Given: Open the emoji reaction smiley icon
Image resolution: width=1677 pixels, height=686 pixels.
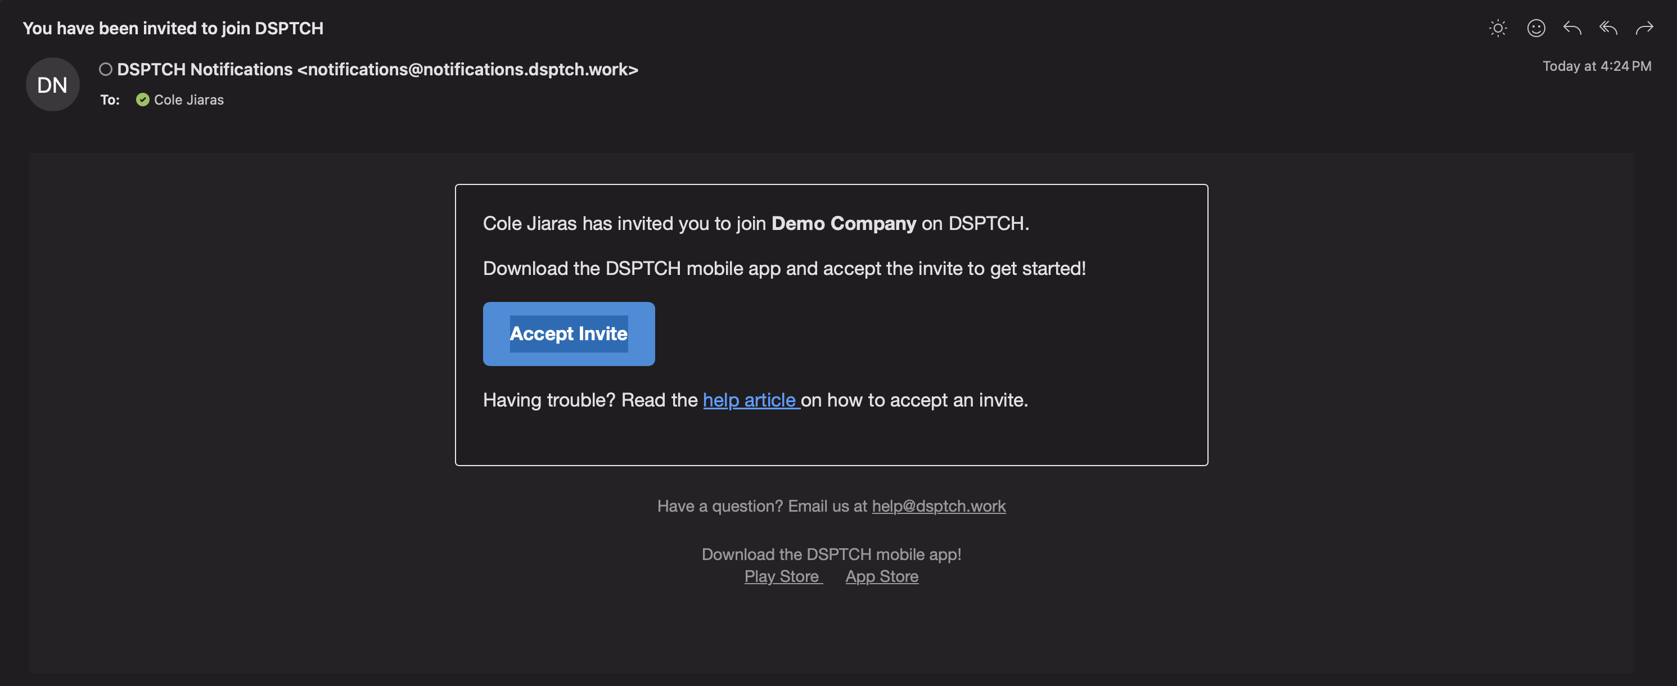Looking at the screenshot, I should [1536, 28].
